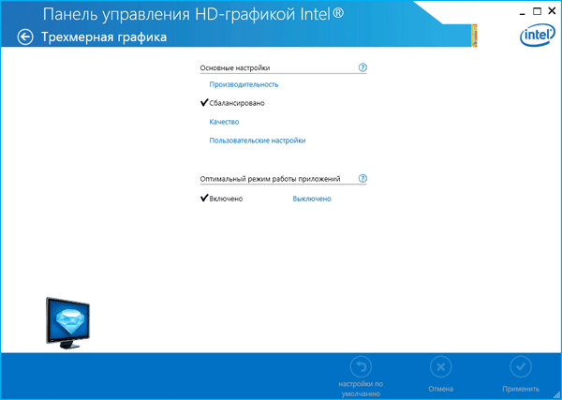Click the Трехмерная графика page title
562x400 pixels.
pyautogui.click(x=104, y=37)
